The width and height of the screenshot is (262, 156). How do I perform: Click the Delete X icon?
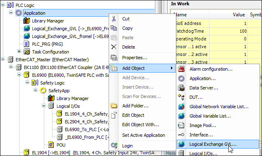pyautogui.click(x=114, y=47)
